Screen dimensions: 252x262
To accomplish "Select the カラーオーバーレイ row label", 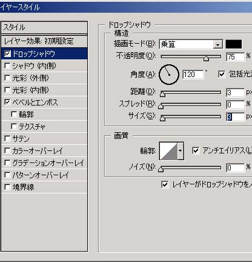I will click(x=38, y=151).
